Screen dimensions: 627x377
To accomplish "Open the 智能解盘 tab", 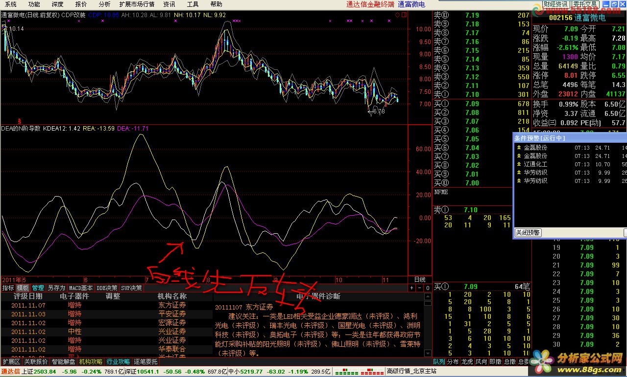I will click(63, 362).
